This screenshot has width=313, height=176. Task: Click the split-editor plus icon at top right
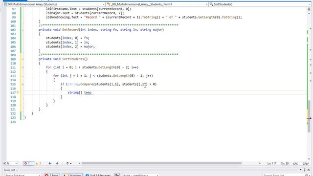(309, 9)
